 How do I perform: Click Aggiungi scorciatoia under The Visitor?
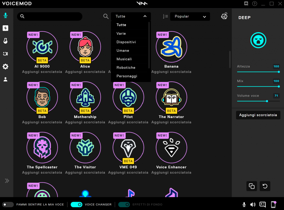(85, 172)
